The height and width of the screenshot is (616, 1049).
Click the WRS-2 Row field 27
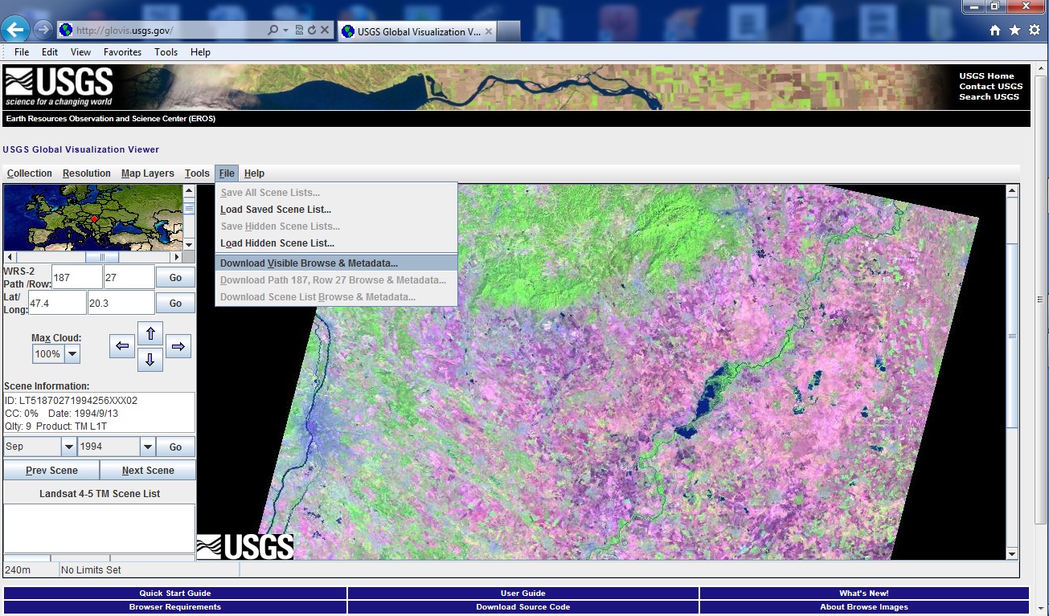[x=129, y=277]
